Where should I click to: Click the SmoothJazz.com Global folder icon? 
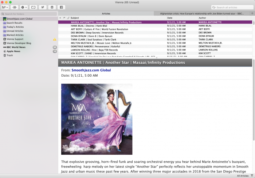[4, 19]
